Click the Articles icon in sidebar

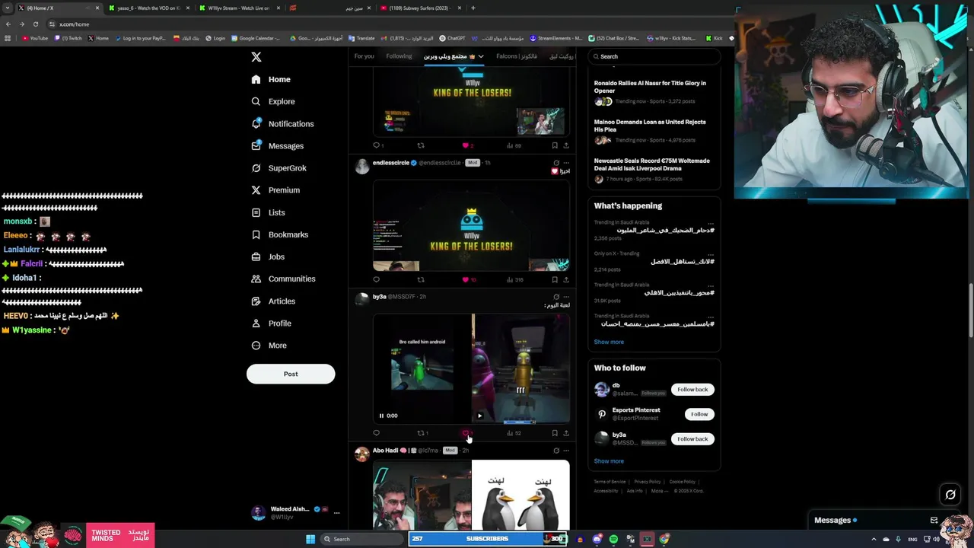pyautogui.click(x=256, y=301)
